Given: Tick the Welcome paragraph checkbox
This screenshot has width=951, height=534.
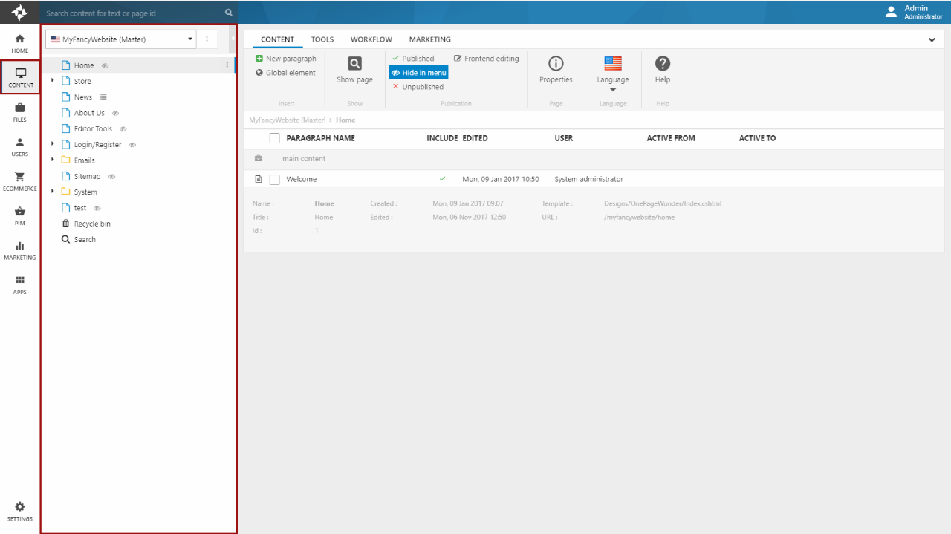Looking at the screenshot, I should [x=274, y=179].
